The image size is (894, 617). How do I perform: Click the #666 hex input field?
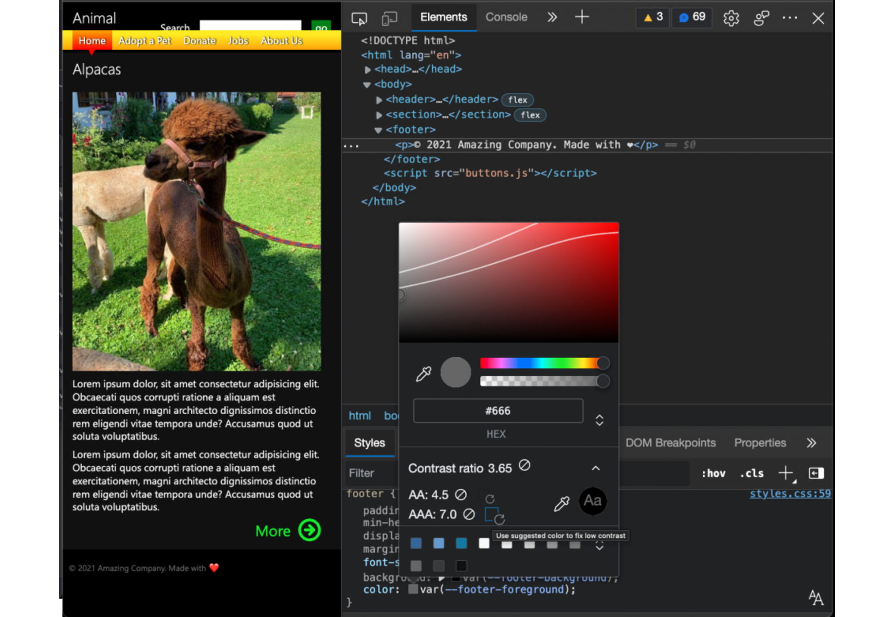498,411
